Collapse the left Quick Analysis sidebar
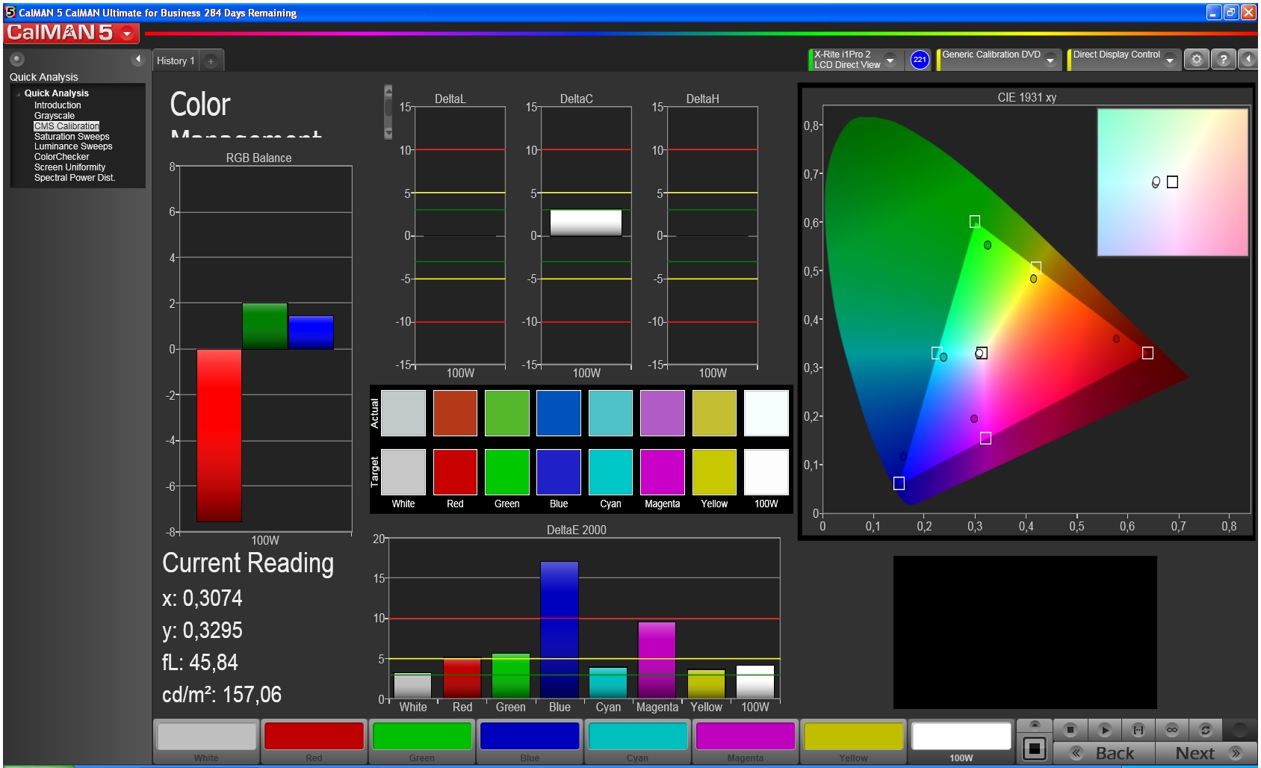The image size is (1261, 768). pyautogui.click(x=137, y=59)
